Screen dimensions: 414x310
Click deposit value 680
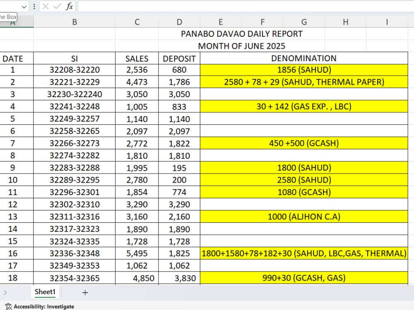179,70
